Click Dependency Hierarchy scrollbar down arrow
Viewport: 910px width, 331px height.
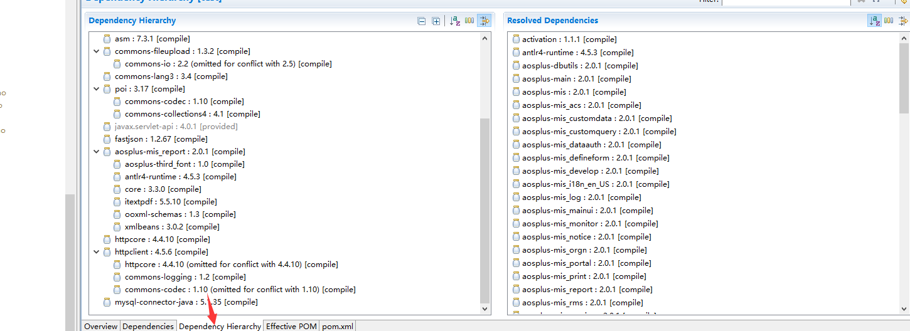click(485, 308)
